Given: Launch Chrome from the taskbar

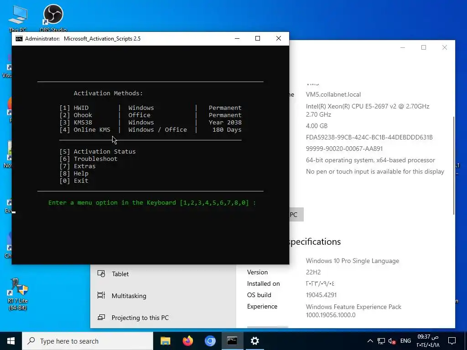Looking at the screenshot, I should coord(210,341).
